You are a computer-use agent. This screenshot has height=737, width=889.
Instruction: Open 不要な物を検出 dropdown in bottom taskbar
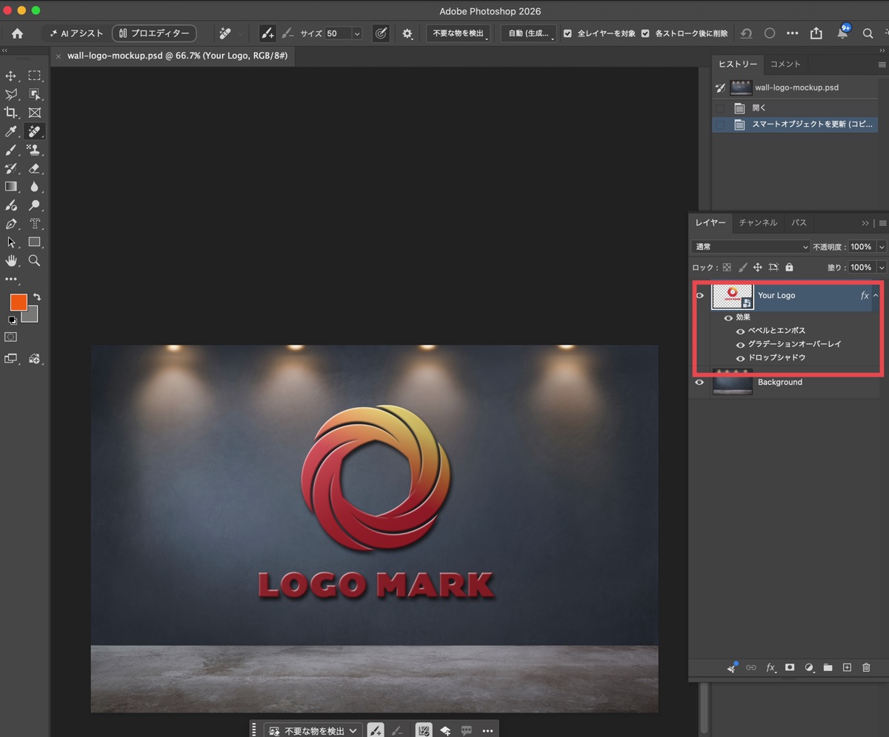click(313, 730)
